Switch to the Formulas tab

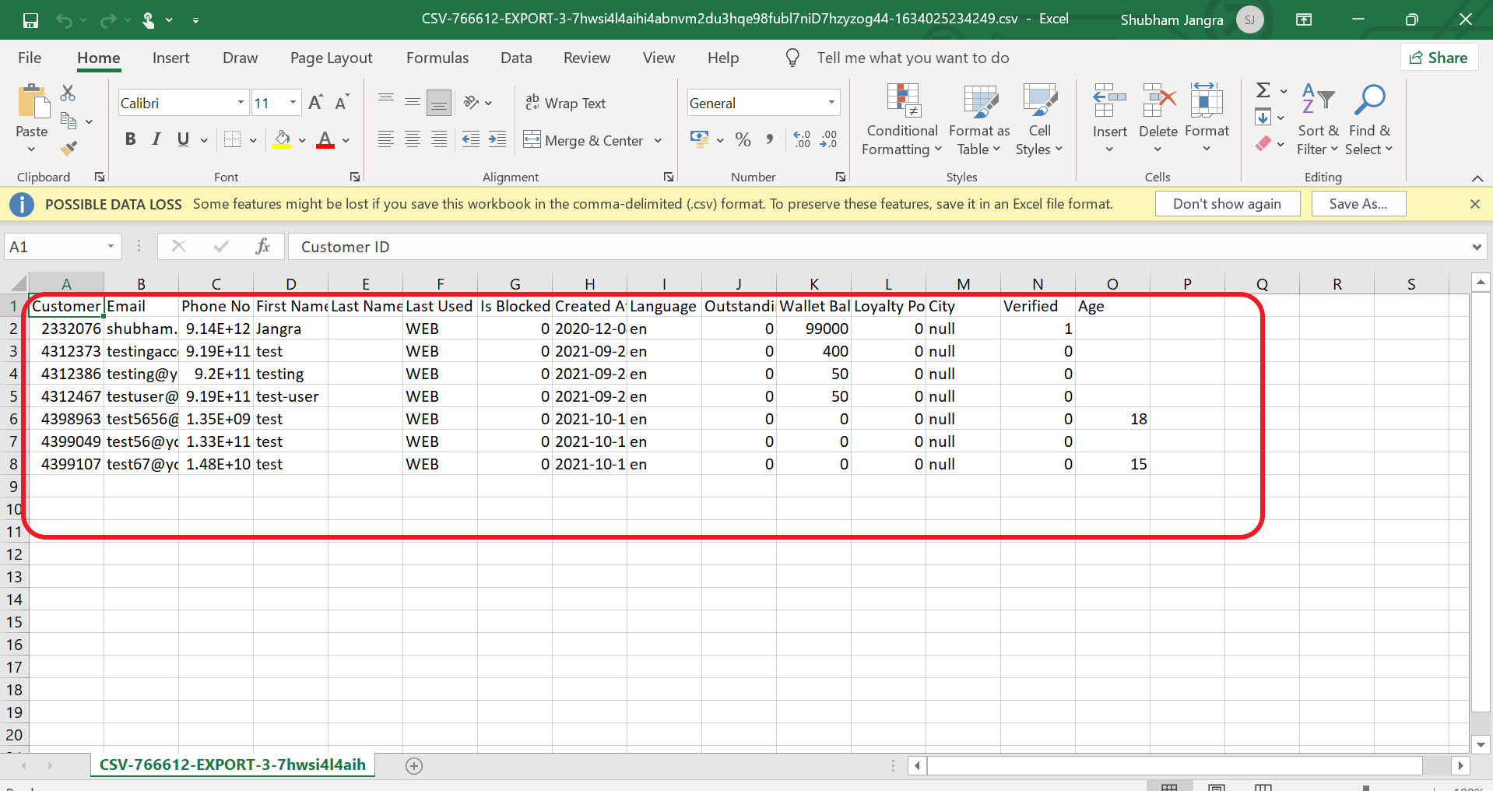(x=437, y=58)
